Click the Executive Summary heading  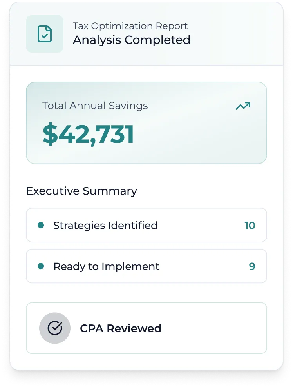(81, 191)
